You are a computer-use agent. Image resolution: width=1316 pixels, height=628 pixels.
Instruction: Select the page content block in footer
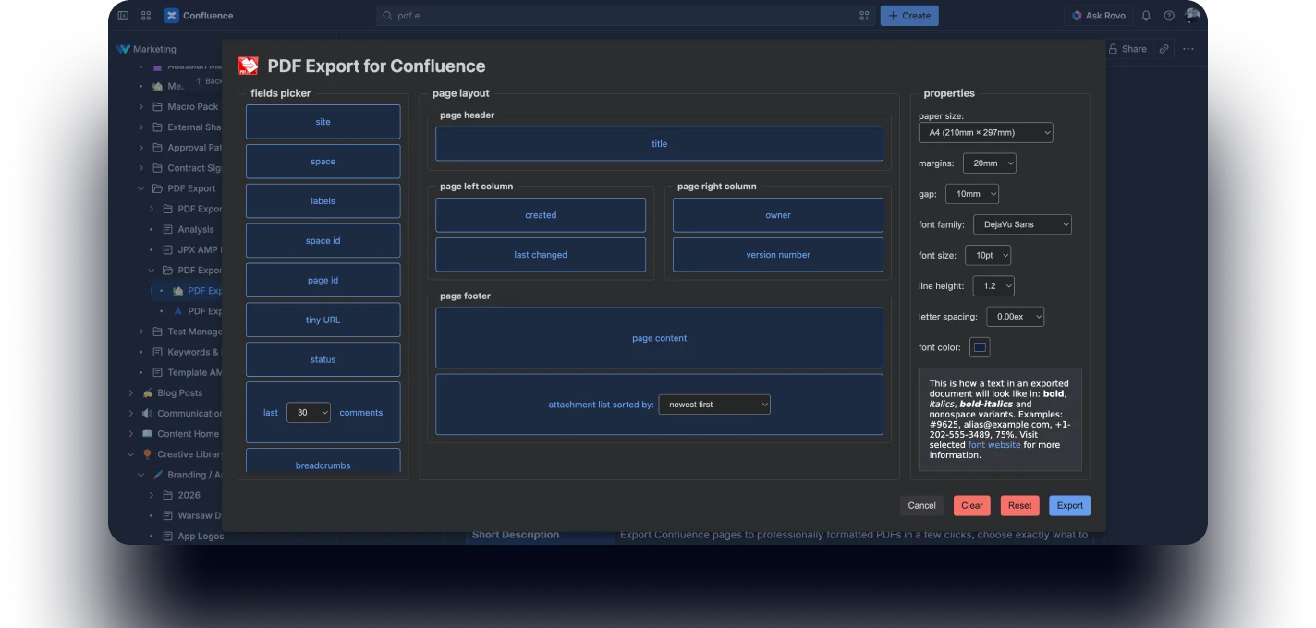659,338
